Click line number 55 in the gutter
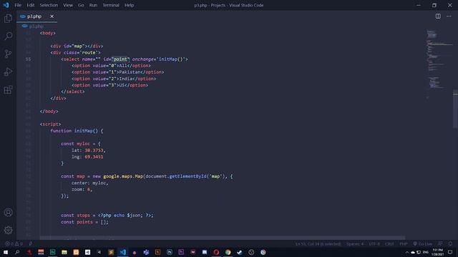458x257 pixels. click(29, 59)
